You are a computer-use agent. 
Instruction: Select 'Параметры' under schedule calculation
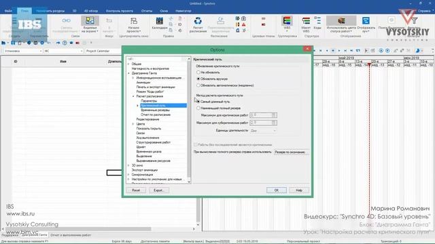149,101
